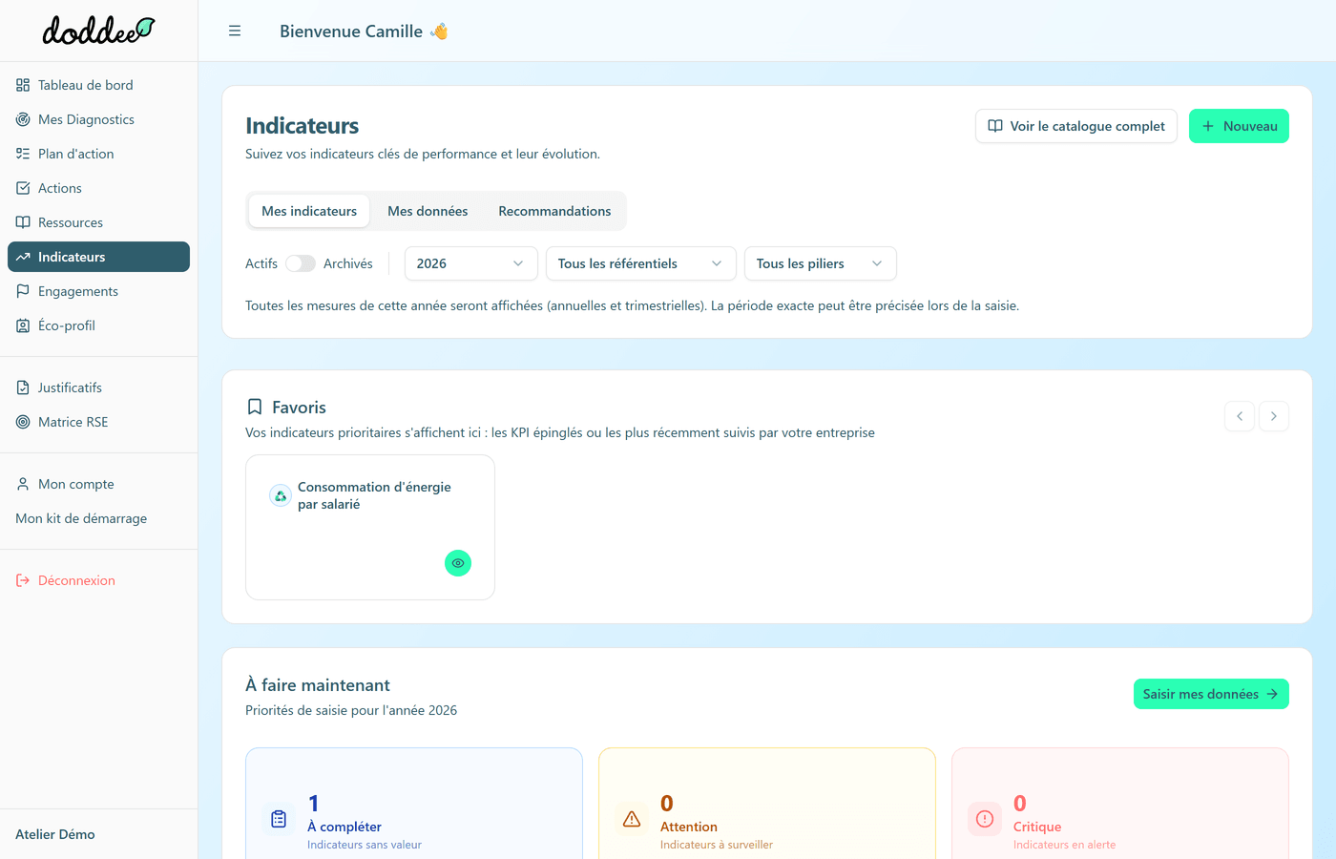Click Voir le catalogue complet button
The height and width of the screenshot is (859, 1336).
(1076, 126)
